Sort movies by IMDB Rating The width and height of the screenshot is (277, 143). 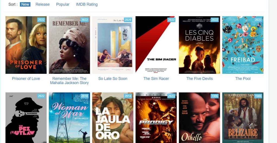tap(87, 4)
